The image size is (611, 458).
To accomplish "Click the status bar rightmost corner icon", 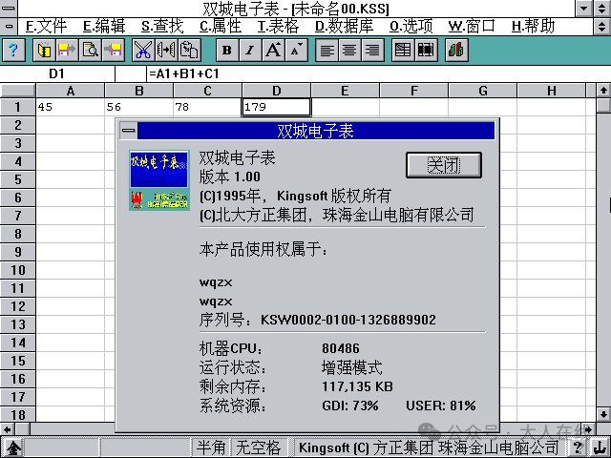I will [x=600, y=448].
